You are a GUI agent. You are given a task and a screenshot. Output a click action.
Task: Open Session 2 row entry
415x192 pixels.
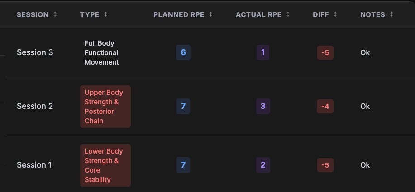pos(35,106)
